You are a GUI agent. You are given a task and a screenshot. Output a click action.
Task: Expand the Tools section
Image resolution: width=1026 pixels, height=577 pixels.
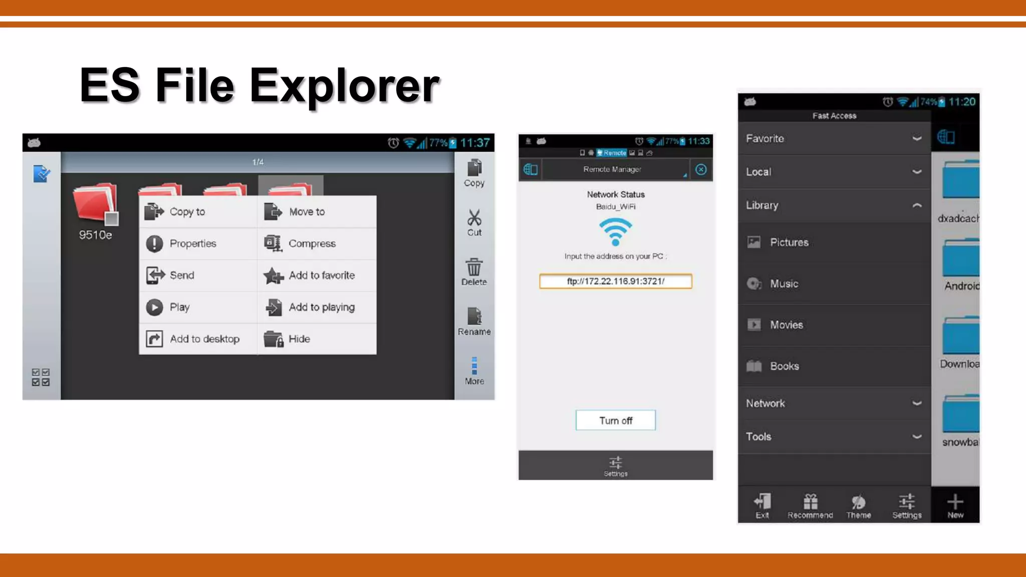pyautogui.click(x=834, y=437)
